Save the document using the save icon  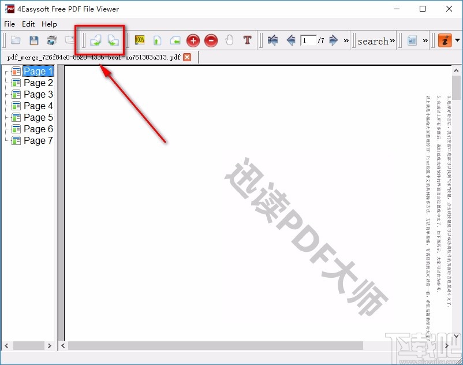point(33,40)
